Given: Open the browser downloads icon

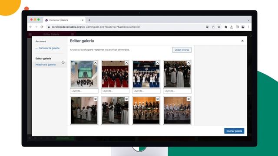Looking at the screenshot, I should coord(232,27).
